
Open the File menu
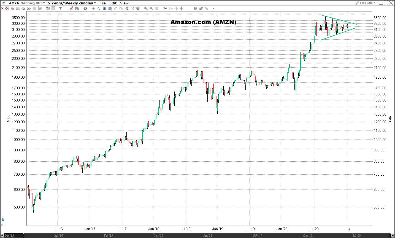103,3
